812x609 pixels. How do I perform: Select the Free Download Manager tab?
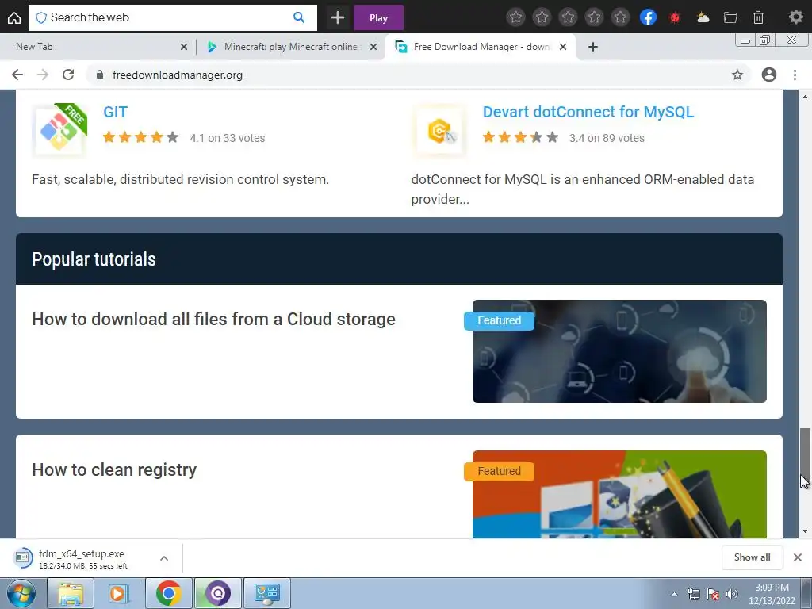479,47
